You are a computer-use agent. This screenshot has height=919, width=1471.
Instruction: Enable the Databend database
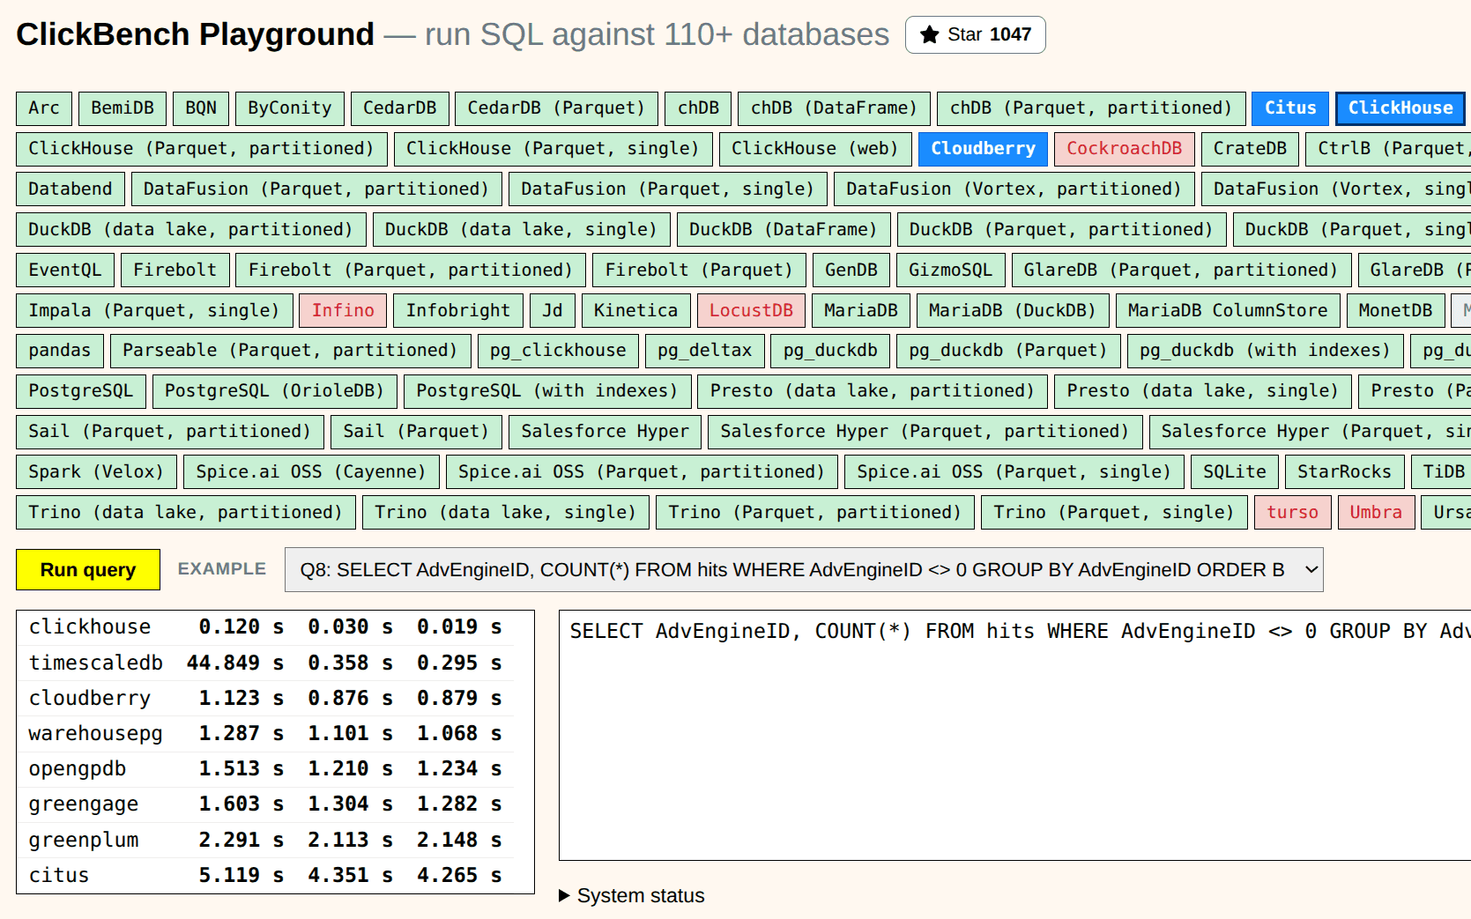pyautogui.click(x=71, y=189)
